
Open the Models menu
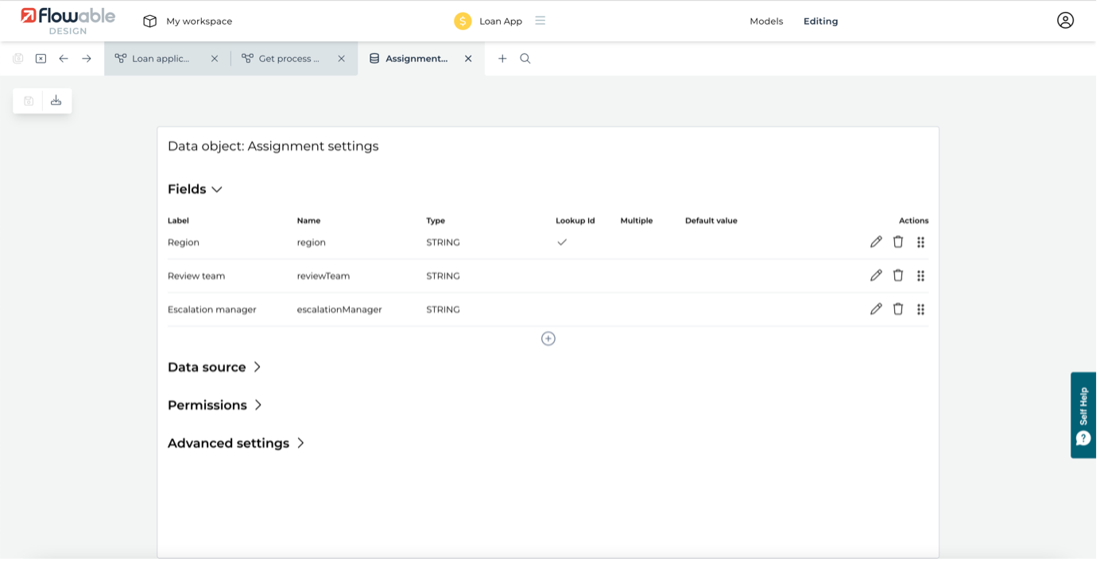pos(765,21)
